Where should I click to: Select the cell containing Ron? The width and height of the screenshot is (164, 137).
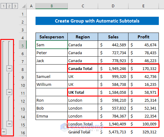[52, 100]
